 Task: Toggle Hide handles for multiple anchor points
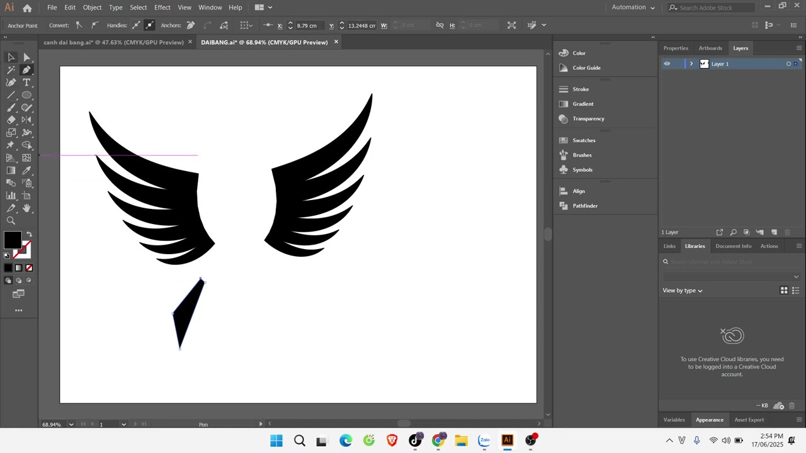coord(149,25)
